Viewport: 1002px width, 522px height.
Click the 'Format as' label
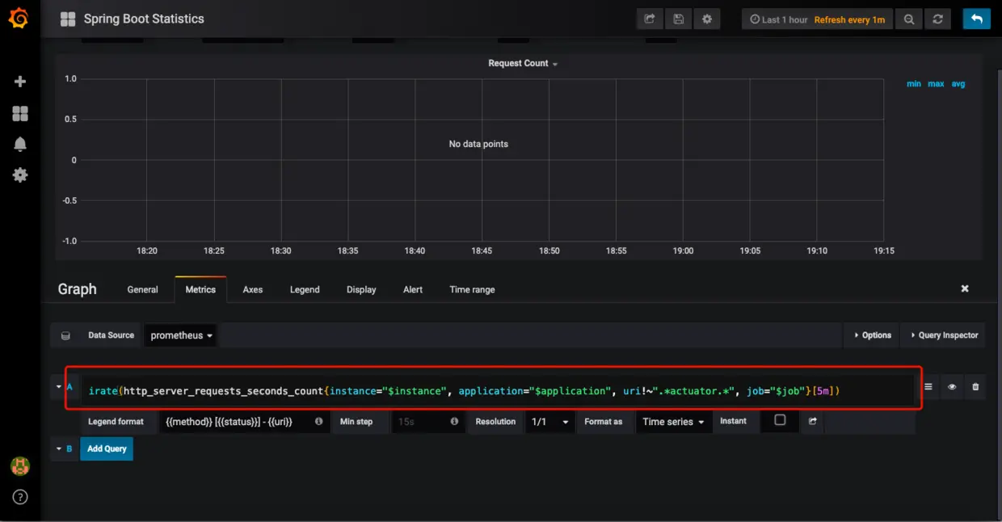[604, 422]
